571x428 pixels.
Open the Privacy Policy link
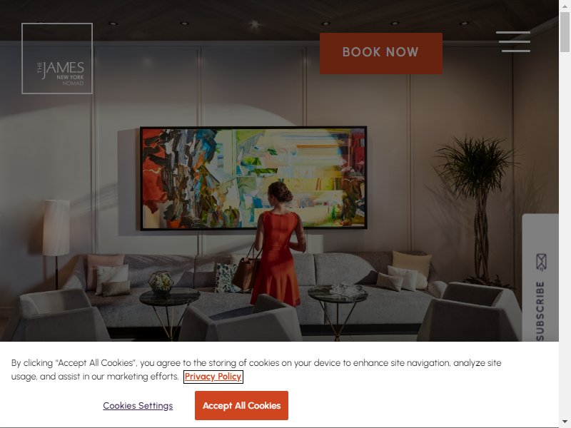tap(213, 377)
